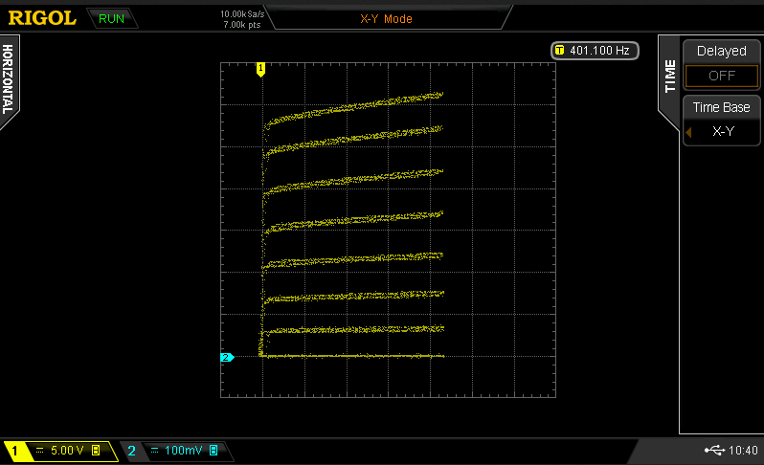764x465 pixels.
Task: Select the TIME menu tab
Action: [x=669, y=77]
